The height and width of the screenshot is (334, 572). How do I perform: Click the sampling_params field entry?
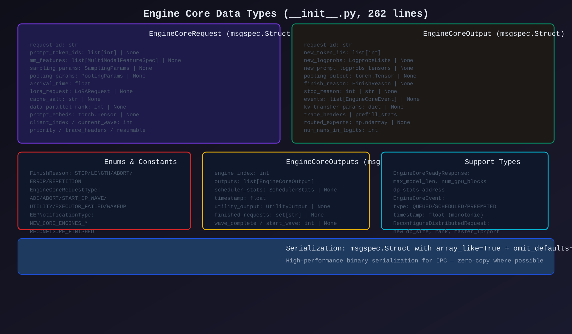click(91, 68)
